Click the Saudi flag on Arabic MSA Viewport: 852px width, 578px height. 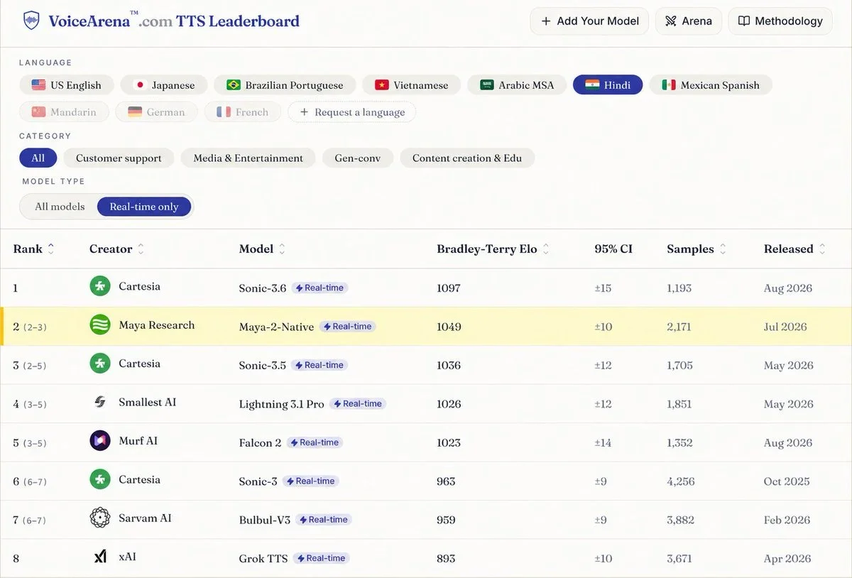(x=486, y=85)
